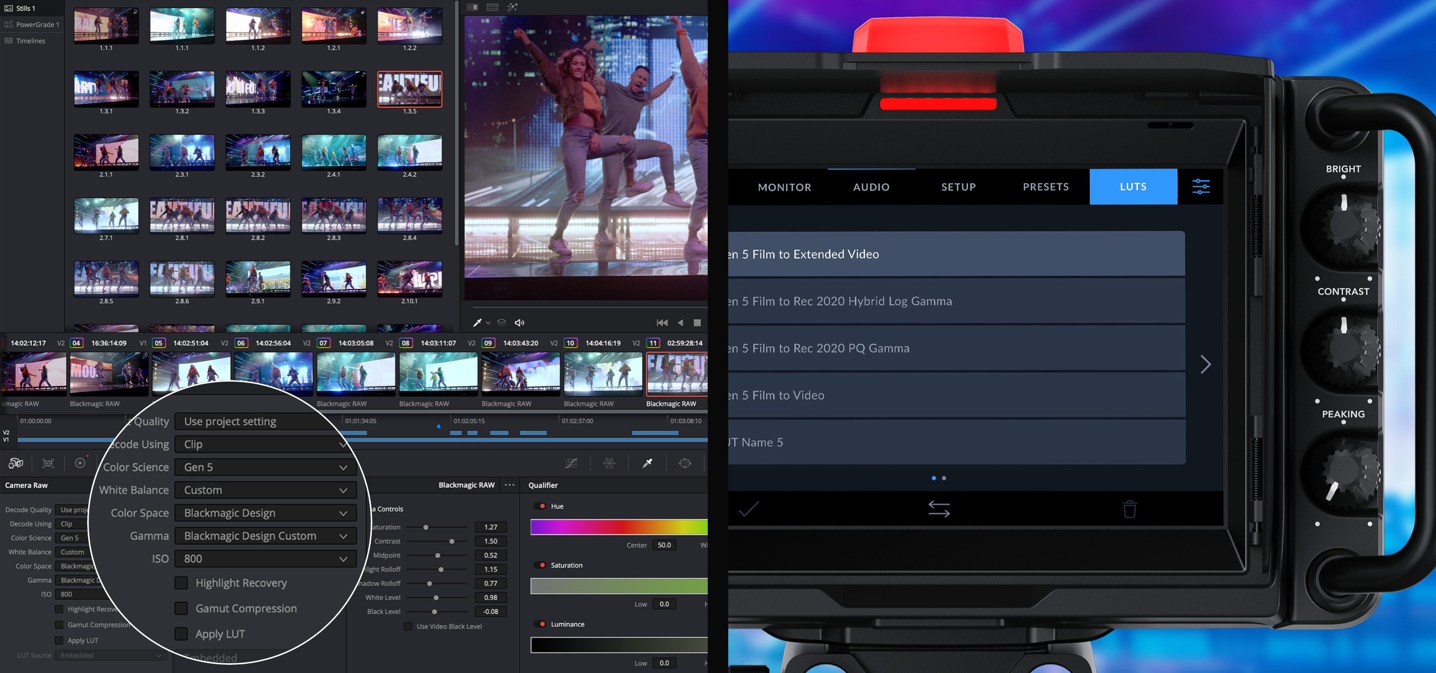Select the eyedropper picker icon below the viewer
This screenshot has width=1436, height=673.
pyautogui.click(x=476, y=322)
